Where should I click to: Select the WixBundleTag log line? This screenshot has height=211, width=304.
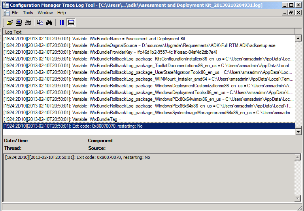[x=149, y=119]
